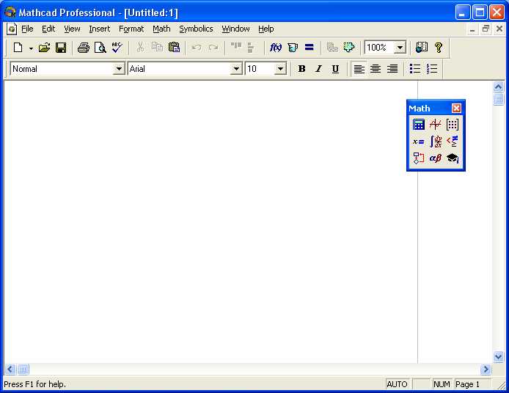Screen dimensions: 509x393
Task: Expand the font size 10 dropdown
Action: point(280,69)
